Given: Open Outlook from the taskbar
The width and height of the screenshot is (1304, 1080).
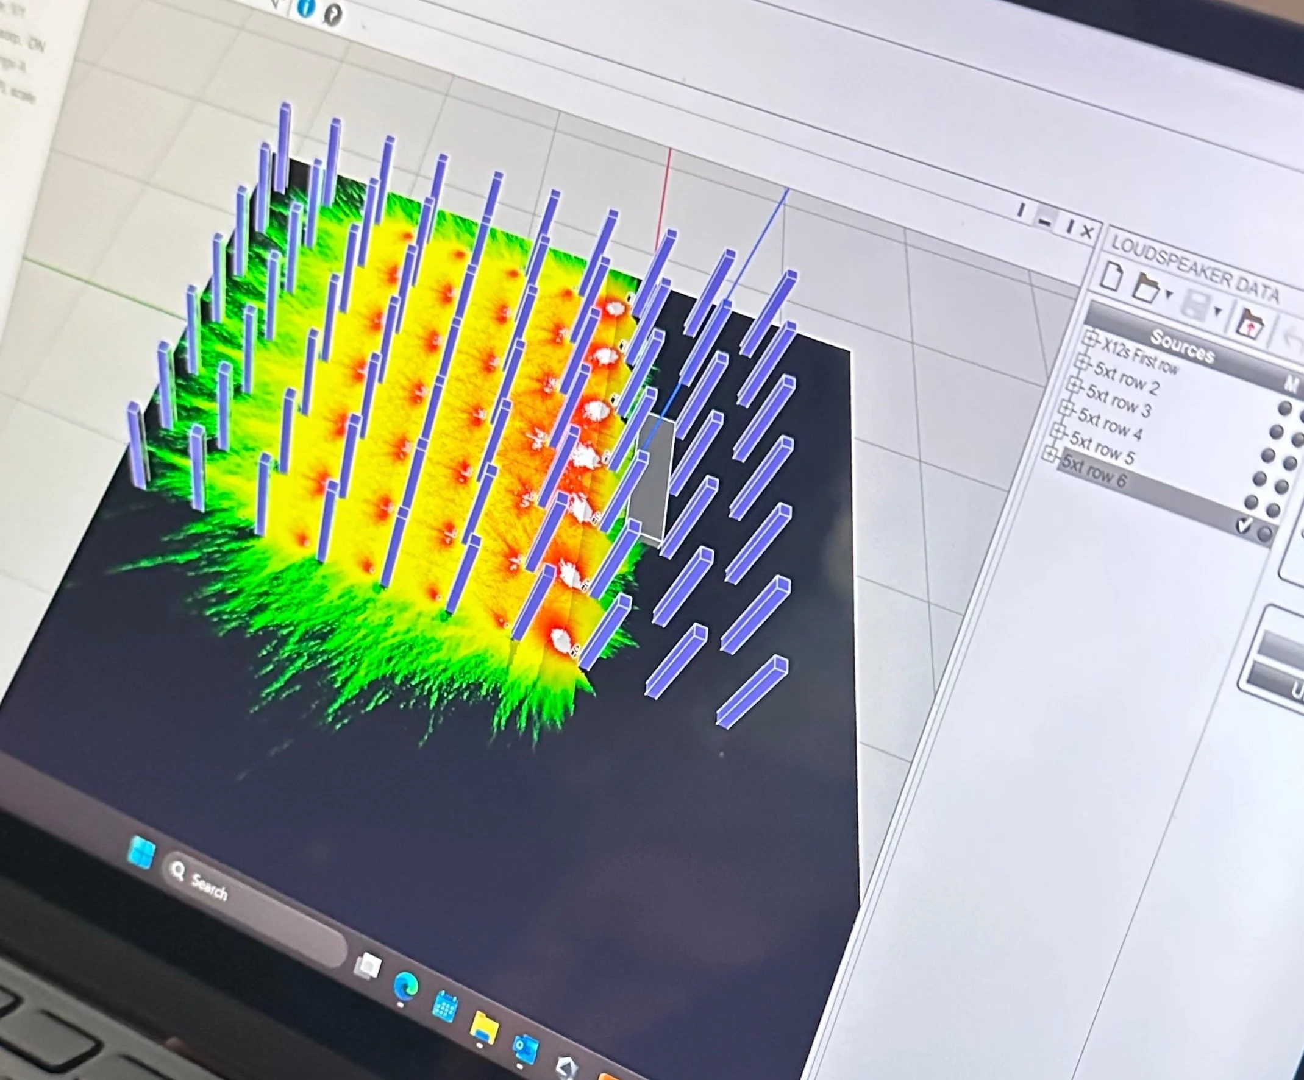Looking at the screenshot, I should coord(526,1050).
